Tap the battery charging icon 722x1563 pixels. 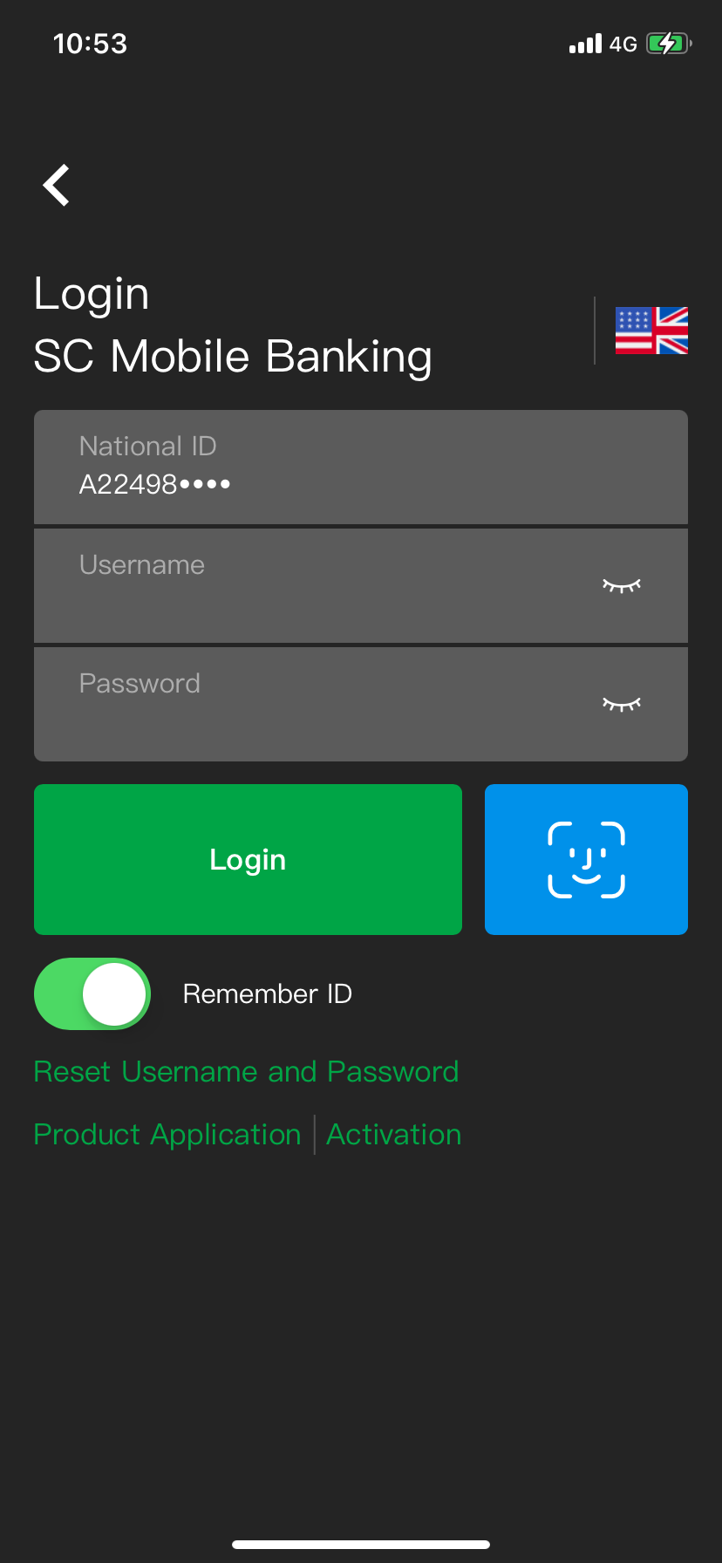click(668, 44)
